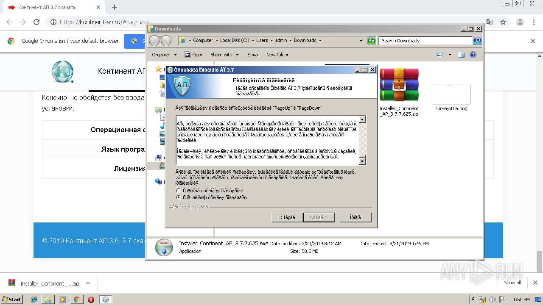Open the Windows Start menu
The width and height of the screenshot is (543, 305).
tap(11, 299)
